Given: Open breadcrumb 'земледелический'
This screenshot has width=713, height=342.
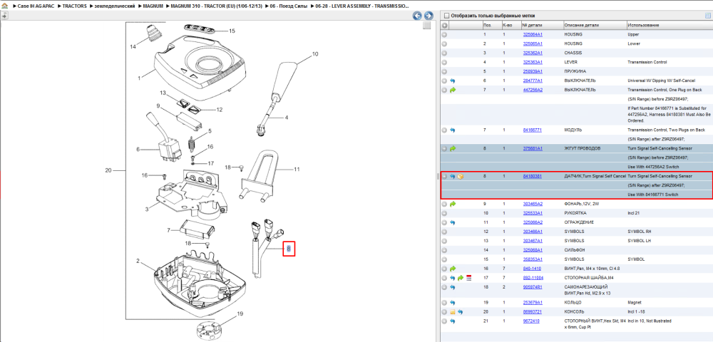Looking at the screenshot, I should pyautogui.click(x=115, y=6).
